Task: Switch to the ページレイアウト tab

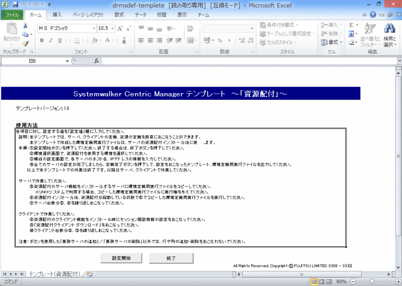Action: click(x=88, y=15)
